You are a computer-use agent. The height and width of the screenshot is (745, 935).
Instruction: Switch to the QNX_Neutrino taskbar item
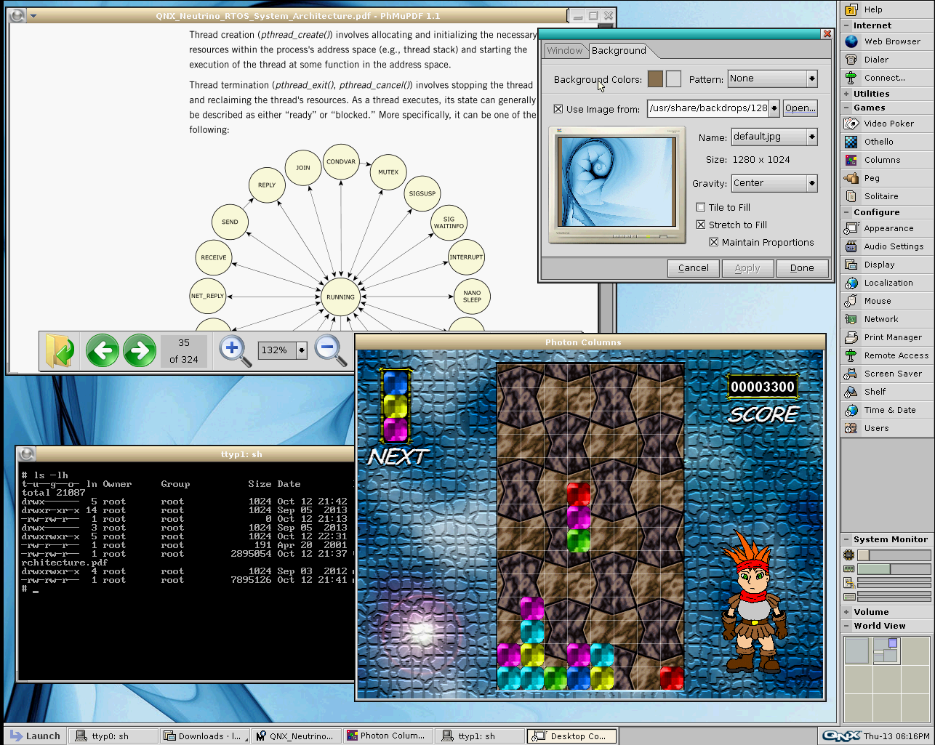click(x=297, y=736)
